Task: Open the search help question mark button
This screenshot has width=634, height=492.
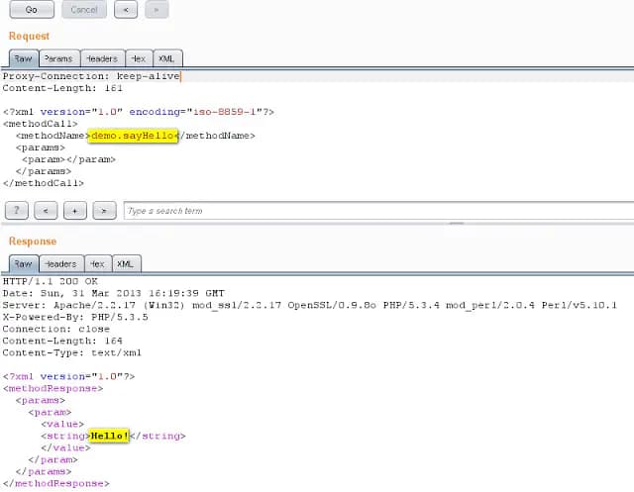Action: point(17,211)
